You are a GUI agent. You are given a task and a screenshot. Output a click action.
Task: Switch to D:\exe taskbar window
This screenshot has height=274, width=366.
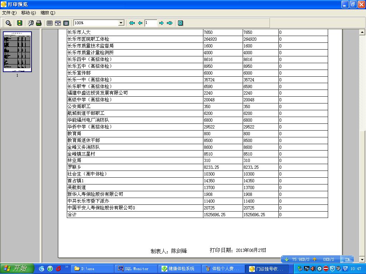click(x=92, y=269)
